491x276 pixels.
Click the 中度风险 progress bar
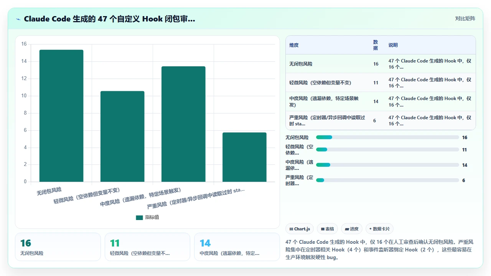[x=387, y=165]
